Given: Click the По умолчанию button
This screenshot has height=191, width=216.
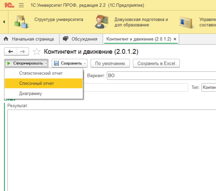Looking at the screenshot, I should coord(110,63).
